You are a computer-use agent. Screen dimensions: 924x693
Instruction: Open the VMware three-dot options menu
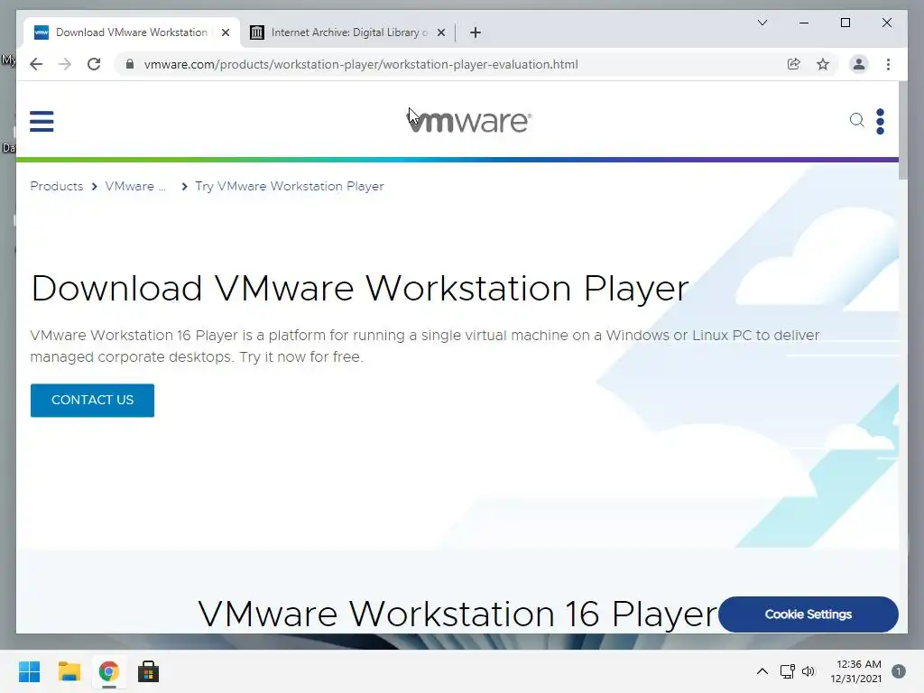[x=881, y=122]
